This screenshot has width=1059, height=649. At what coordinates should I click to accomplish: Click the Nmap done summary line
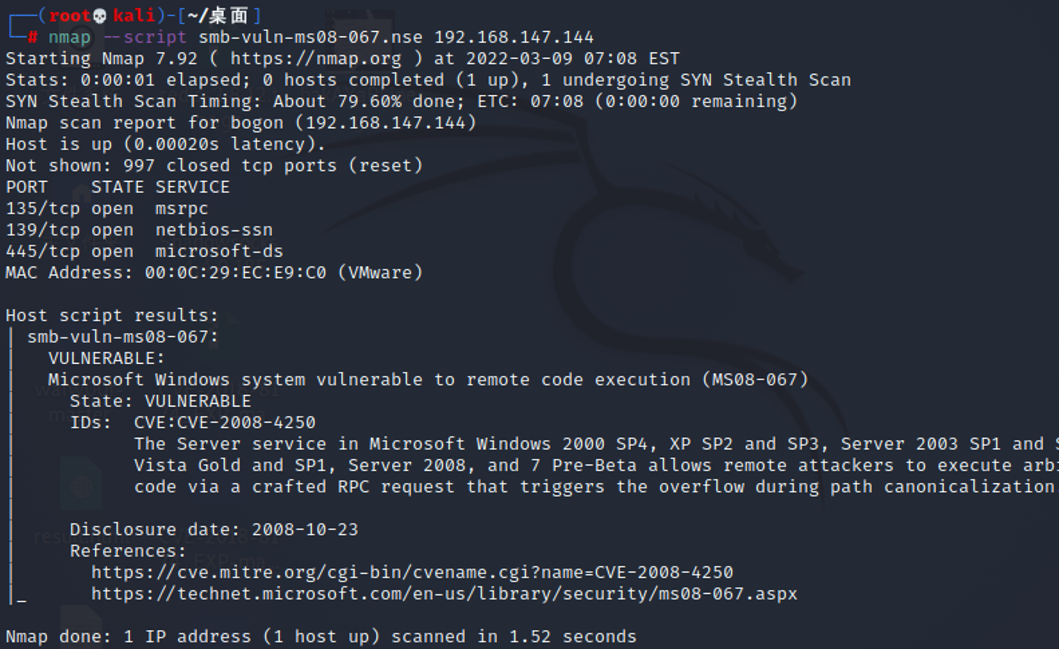(321, 636)
